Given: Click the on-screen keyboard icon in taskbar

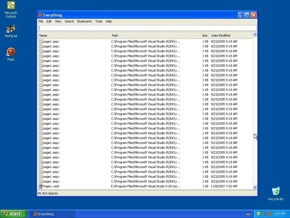Looking at the screenshot, I should (248, 214).
